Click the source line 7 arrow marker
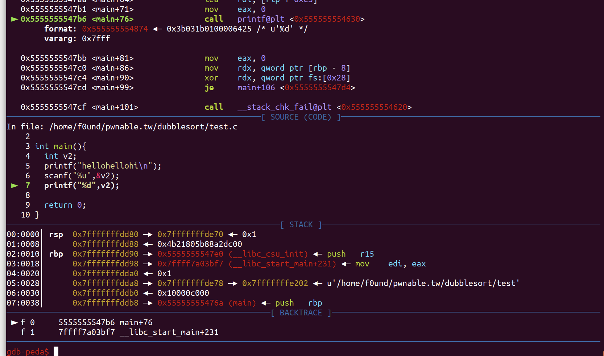The height and width of the screenshot is (356, 604). [15, 186]
